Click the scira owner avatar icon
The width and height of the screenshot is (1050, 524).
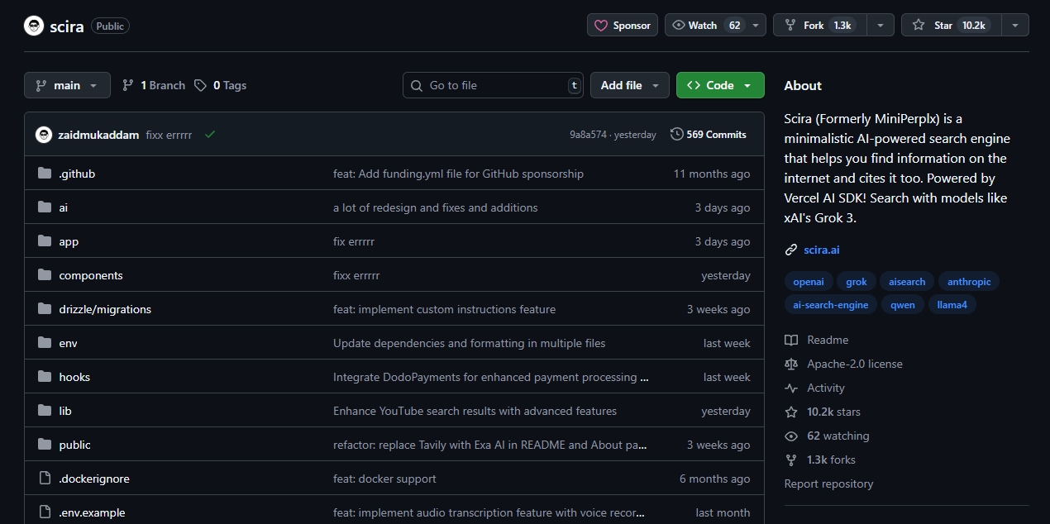point(34,26)
